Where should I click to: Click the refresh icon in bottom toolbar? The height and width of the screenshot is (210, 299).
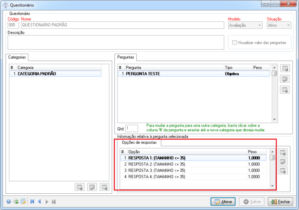(16, 201)
